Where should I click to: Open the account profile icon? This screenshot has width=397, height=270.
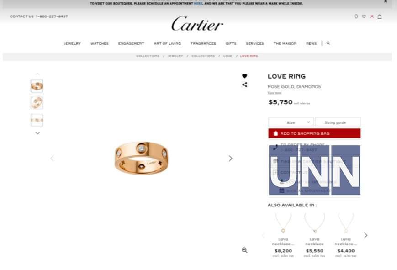(372, 16)
